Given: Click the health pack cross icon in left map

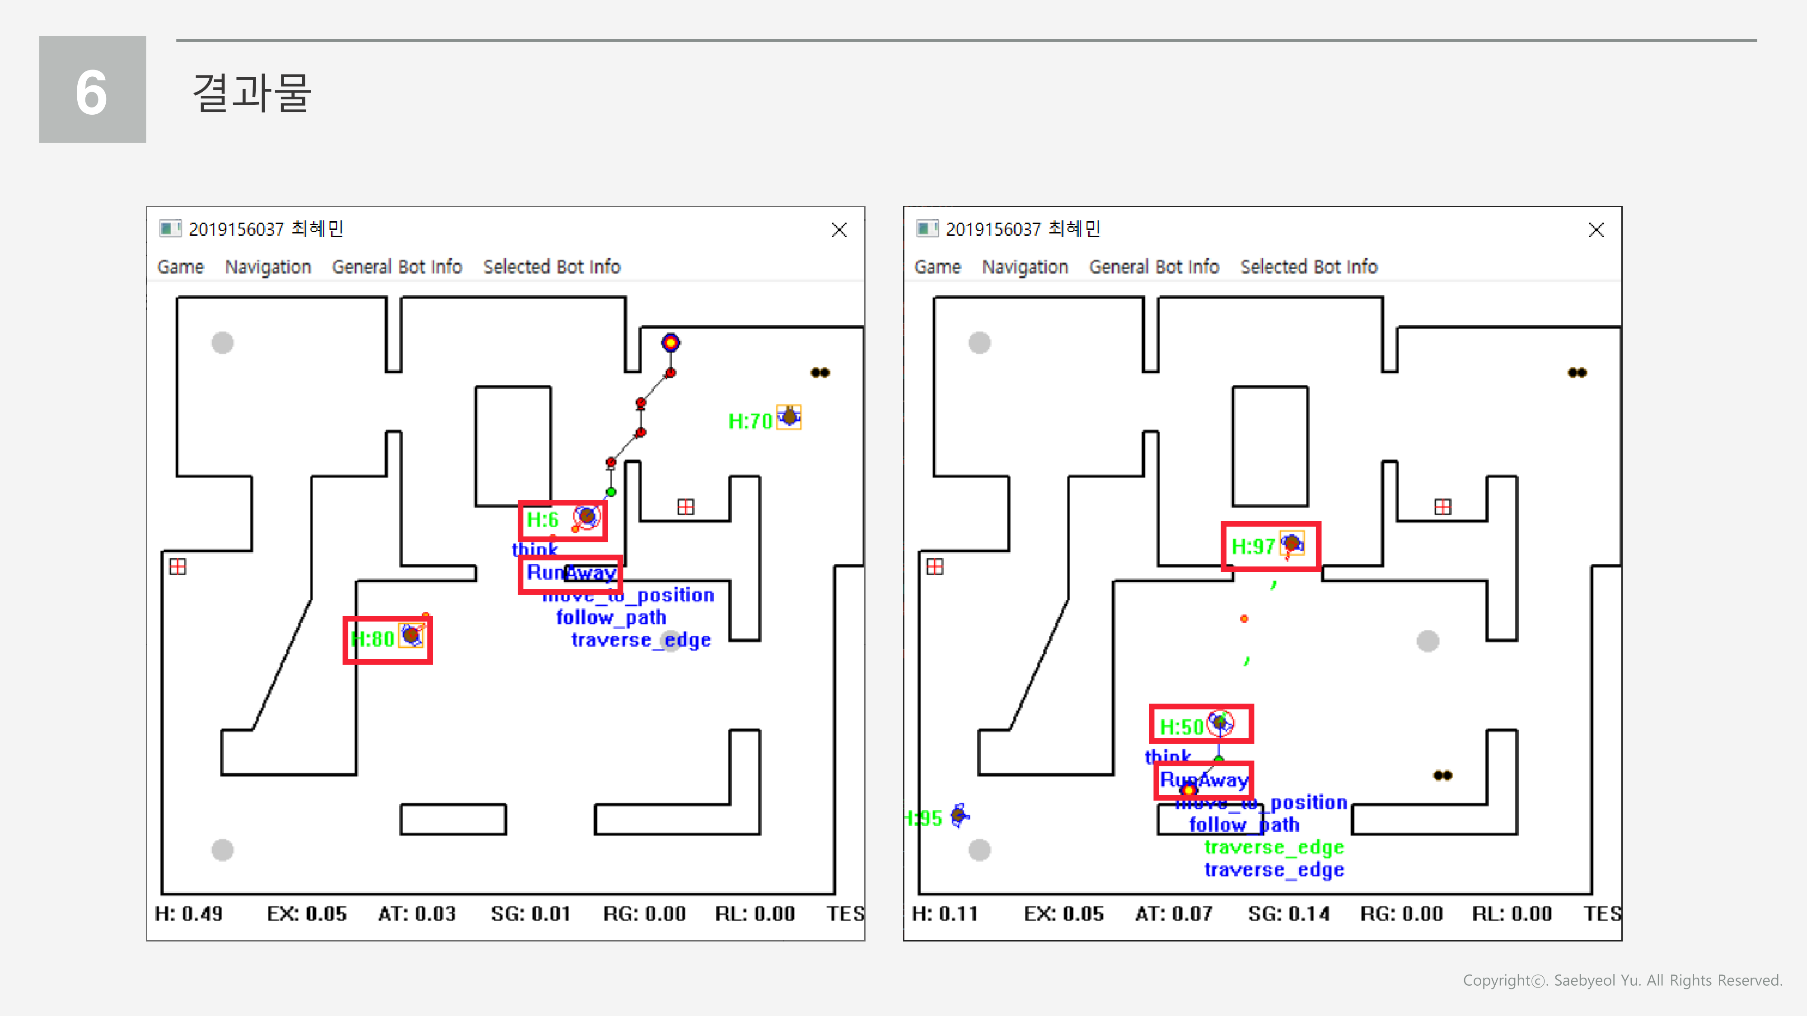Looking at the screenshot, I should (x=687, y=507).
